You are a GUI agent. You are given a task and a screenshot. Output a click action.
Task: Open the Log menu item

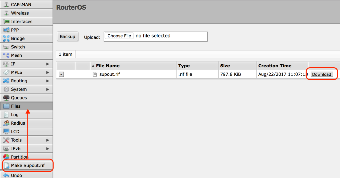[15, 115]
